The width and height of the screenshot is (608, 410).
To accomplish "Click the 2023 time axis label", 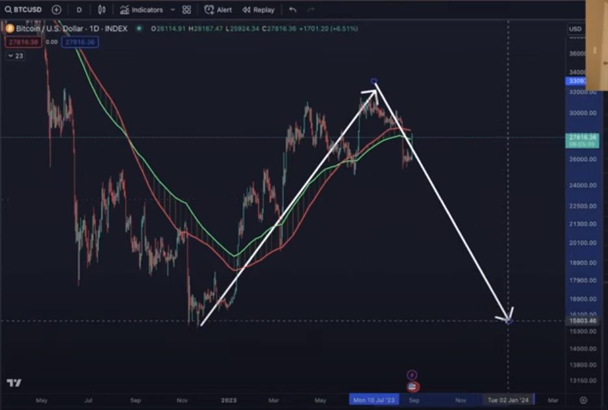I will click(x=229, y=400).
